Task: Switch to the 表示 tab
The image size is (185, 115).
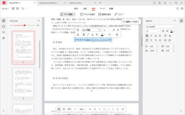Action: [76, 9]
